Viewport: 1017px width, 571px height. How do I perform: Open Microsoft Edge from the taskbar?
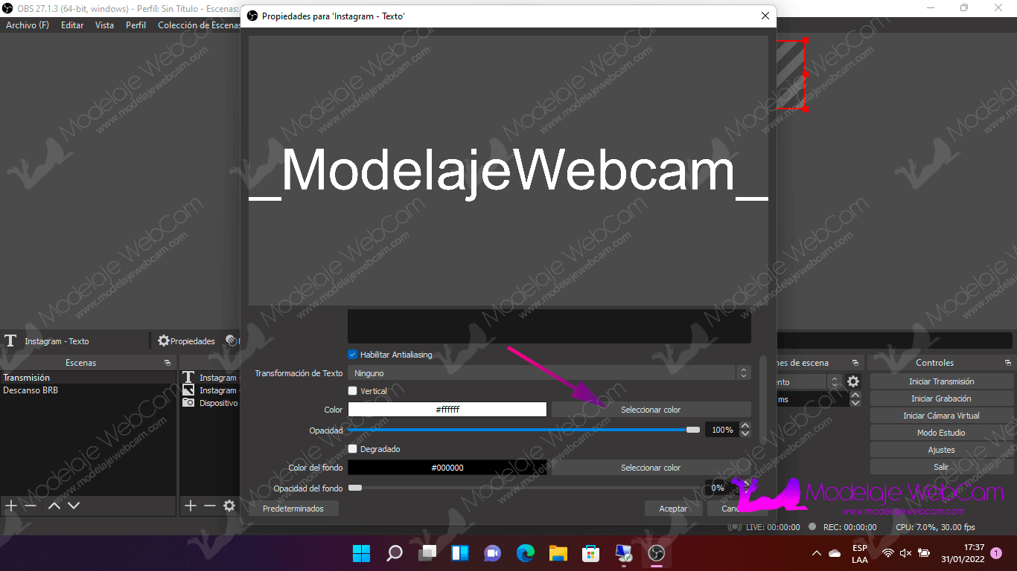pyautogui.click(x=526, y=553)
